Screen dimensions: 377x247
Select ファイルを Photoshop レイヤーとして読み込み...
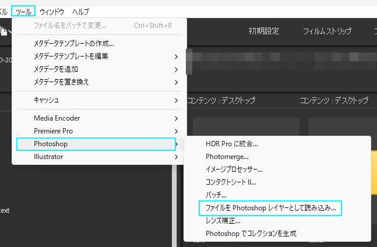point(270,208)
